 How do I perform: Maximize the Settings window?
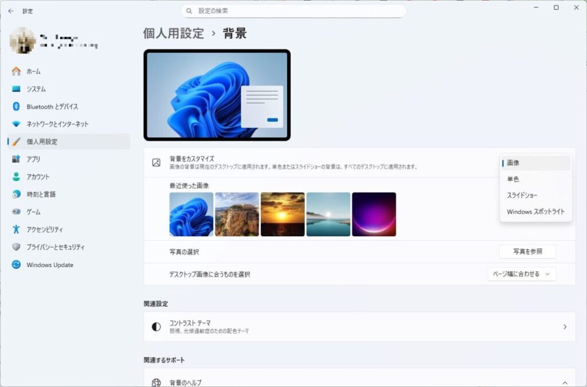pyautogui.click(x=556, y=7)
